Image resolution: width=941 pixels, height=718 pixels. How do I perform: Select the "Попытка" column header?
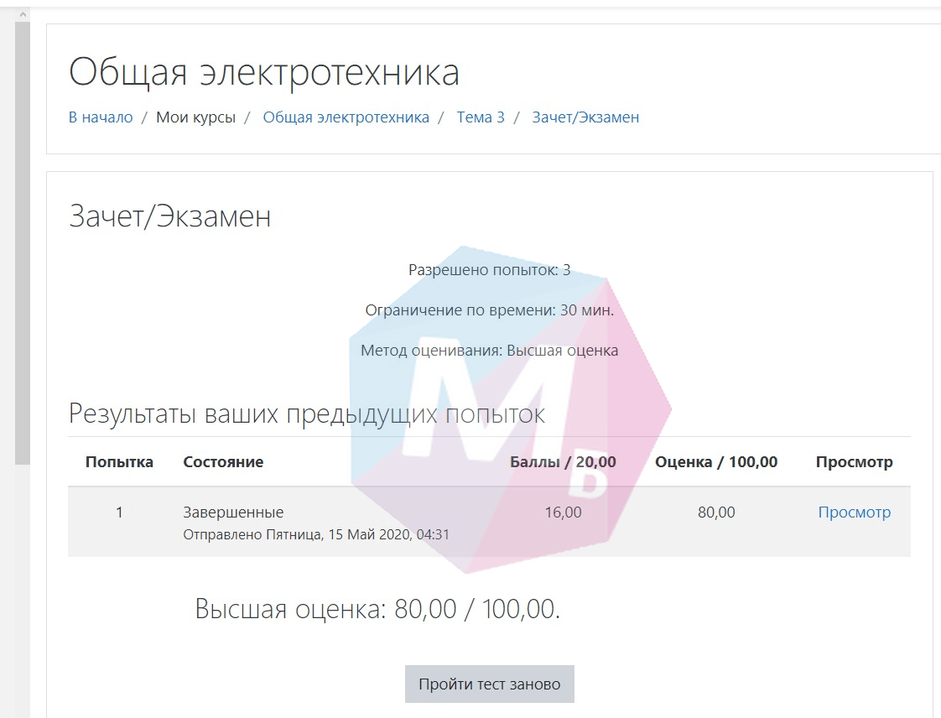[119, 462]
